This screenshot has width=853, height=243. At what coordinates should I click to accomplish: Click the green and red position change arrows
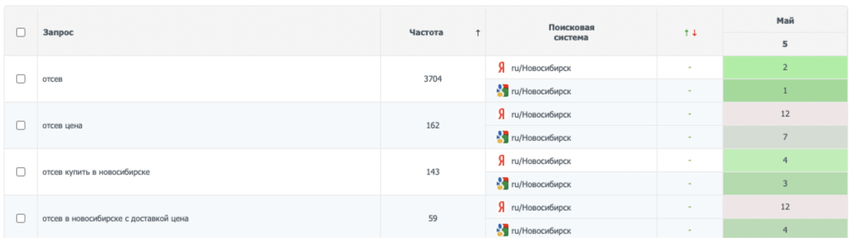(x=690, y=33)
